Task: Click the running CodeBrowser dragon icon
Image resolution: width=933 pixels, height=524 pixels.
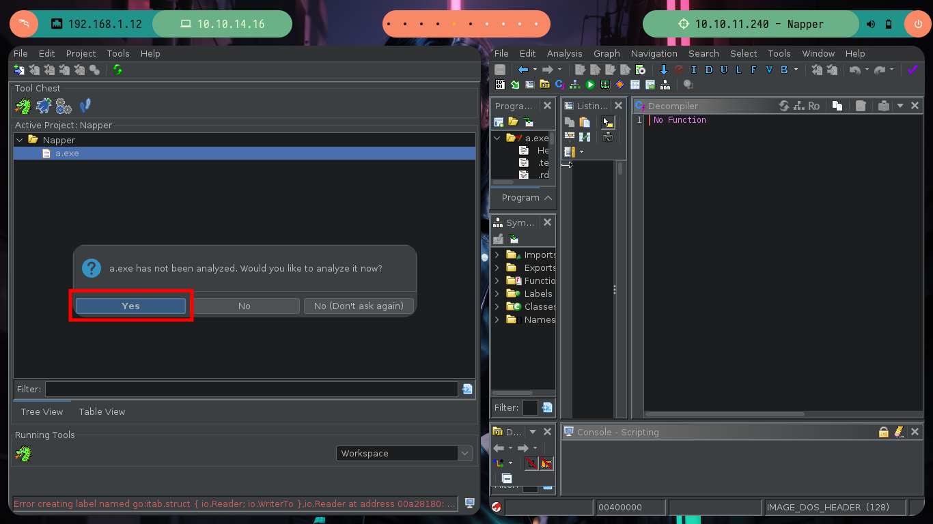Action: click(x=23, y=453)
